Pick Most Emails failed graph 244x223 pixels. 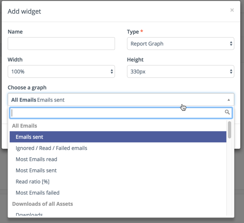click(38, 193)
